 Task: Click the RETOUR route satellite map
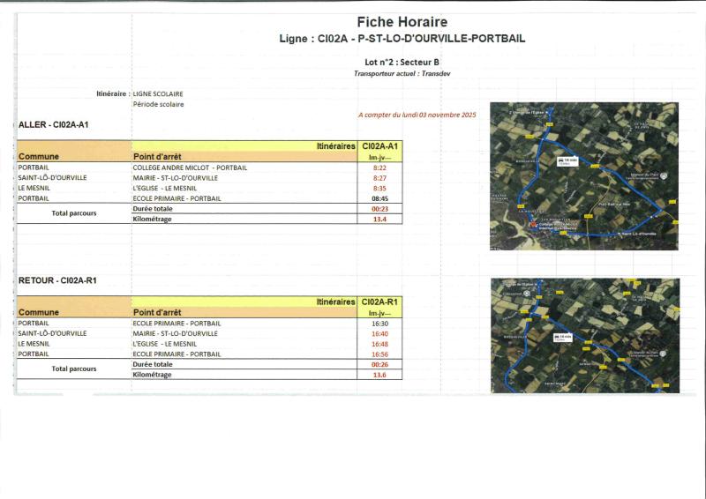[584, 334]
